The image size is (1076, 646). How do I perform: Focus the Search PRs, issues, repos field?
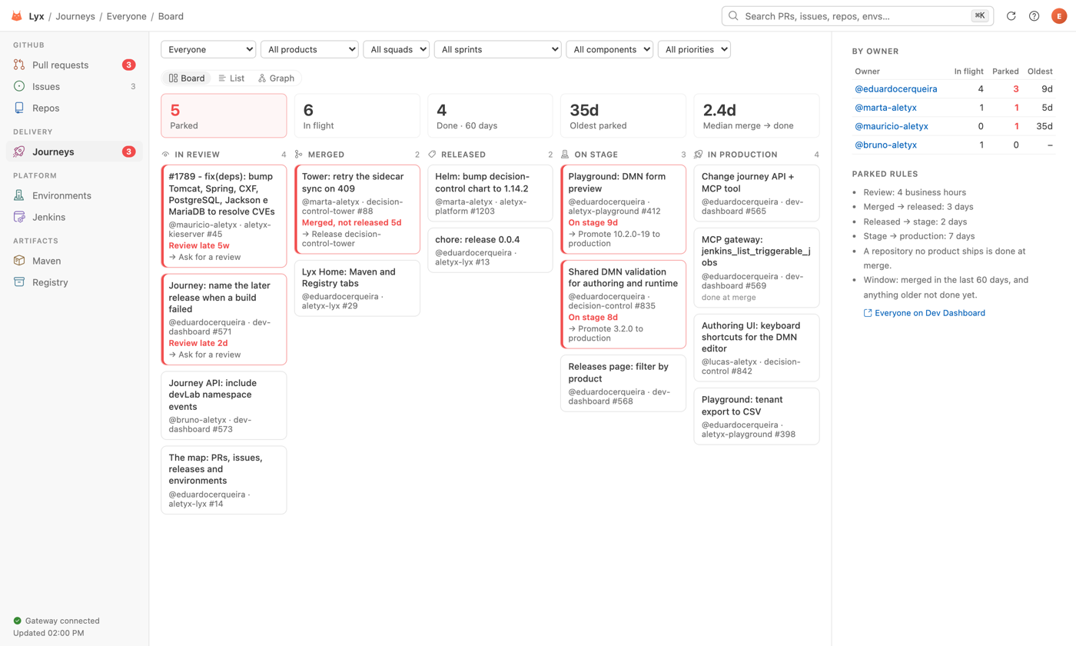857,15
